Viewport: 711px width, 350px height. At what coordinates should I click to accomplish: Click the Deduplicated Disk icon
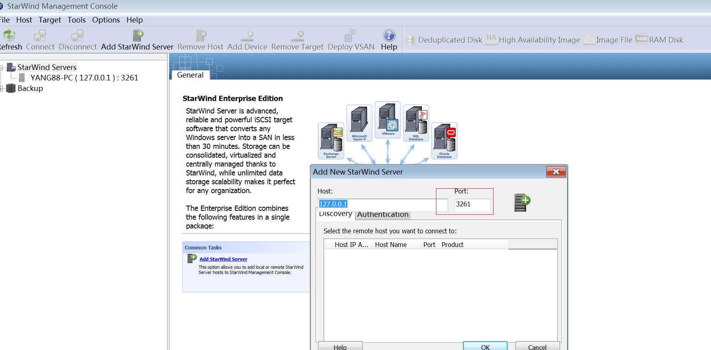[411, 40]
